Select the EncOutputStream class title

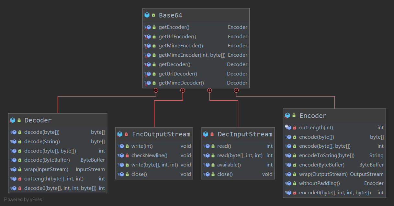pos(161,134)
